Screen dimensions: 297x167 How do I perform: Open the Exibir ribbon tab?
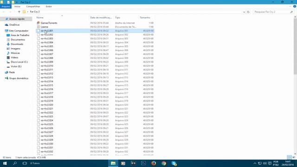coord(49,6)
